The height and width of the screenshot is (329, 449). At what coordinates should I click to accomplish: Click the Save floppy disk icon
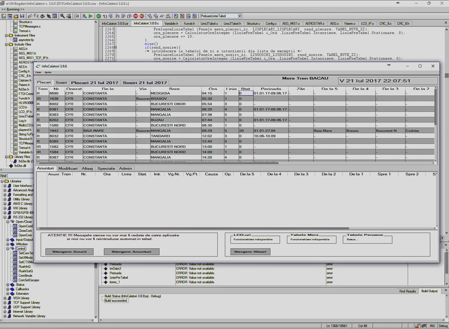(22, 16)
